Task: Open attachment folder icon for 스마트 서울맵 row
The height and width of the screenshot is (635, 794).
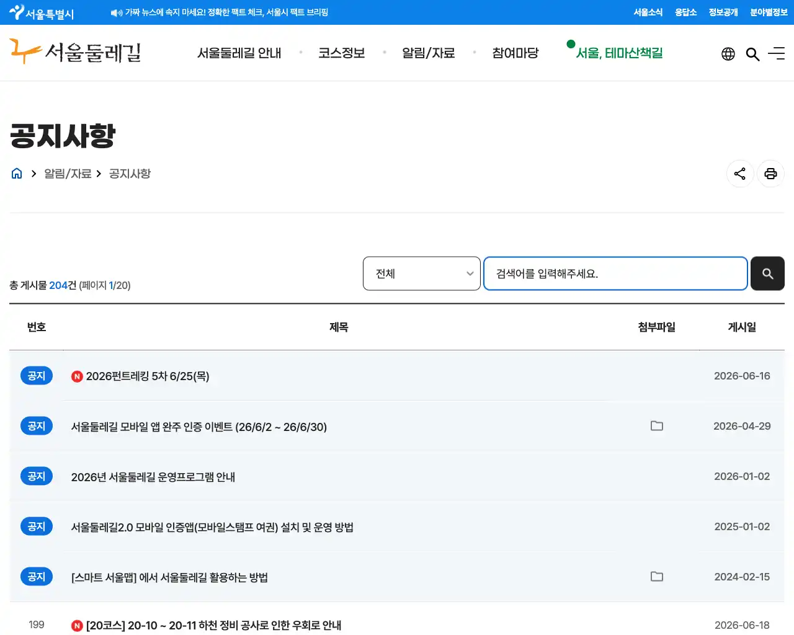Action: (x=657, y=577)
